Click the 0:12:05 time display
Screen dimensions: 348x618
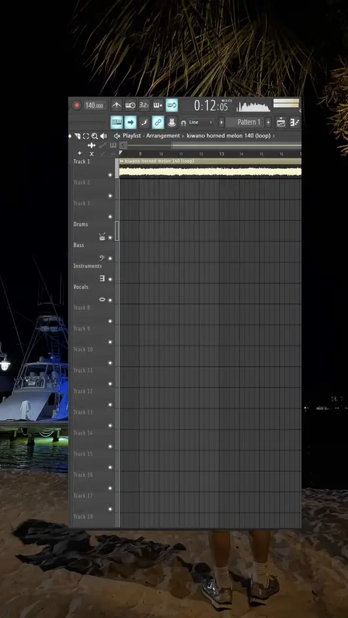(x=211, y=105)
